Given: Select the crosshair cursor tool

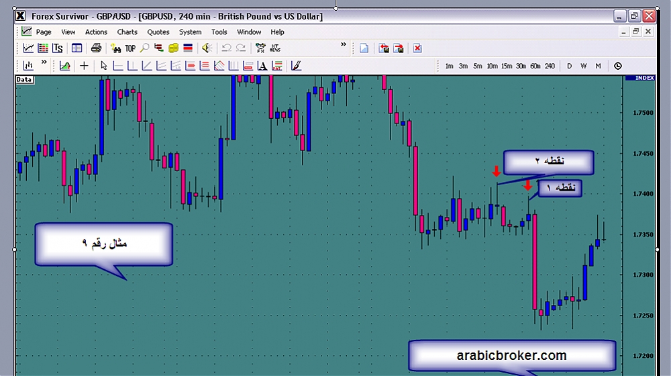Looking at the screenshot, I should pyautogui.click(x=84, y=66).
